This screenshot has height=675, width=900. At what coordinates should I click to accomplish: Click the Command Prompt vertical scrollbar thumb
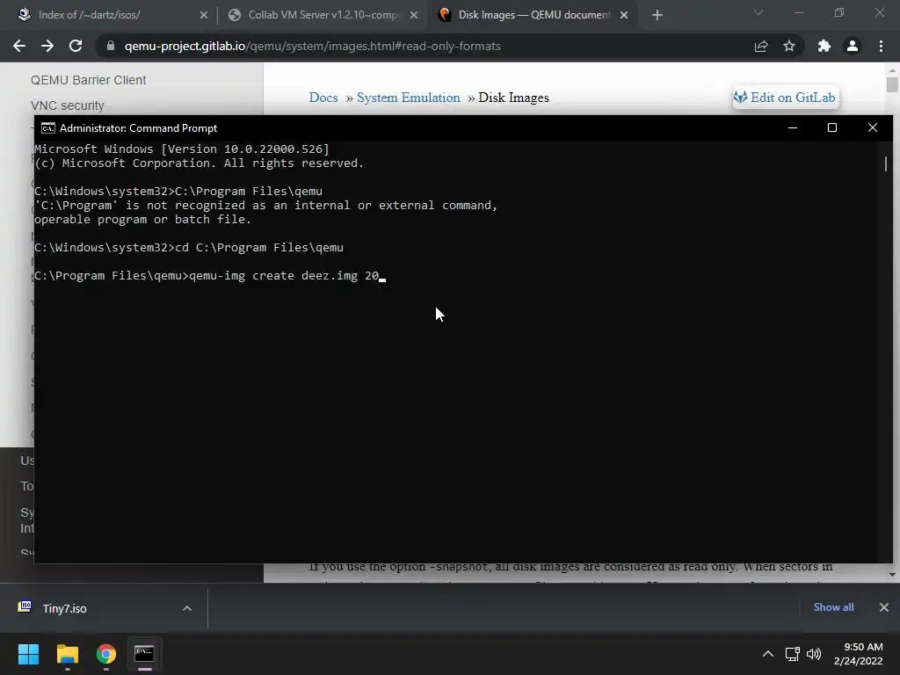886,163
